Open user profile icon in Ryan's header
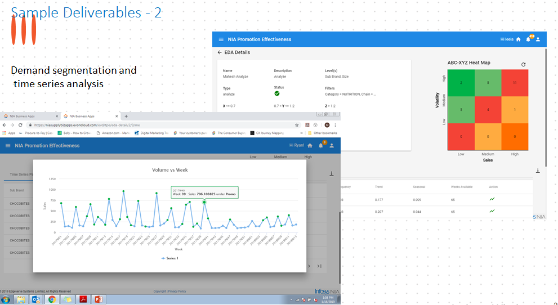558x305 pixels. (332, 146)
